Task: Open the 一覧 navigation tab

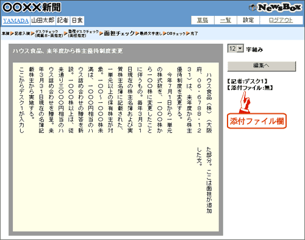Action: coord(226,20)
